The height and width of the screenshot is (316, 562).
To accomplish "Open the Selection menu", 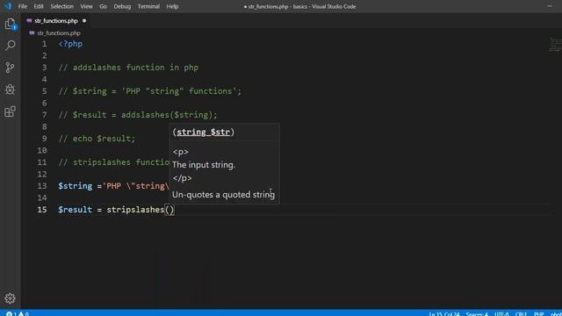I will tap(61, 6).
